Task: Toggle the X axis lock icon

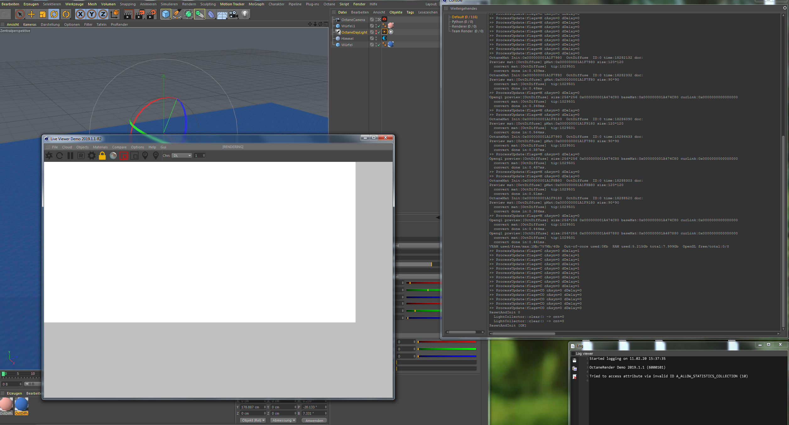Action: click(80, 14)
